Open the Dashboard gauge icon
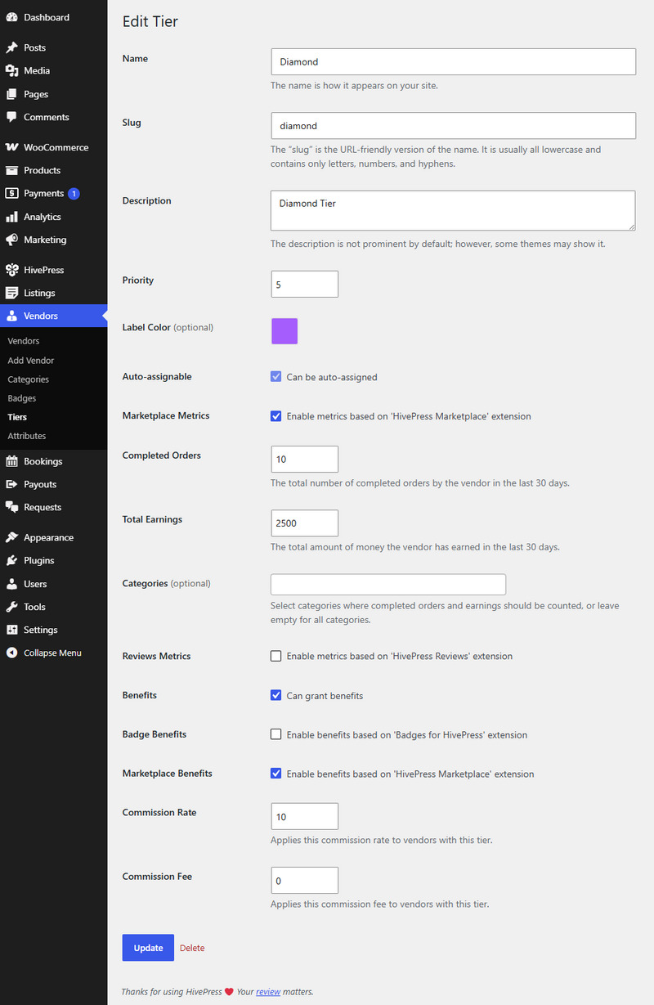Viewport: 654px width, 1005px height. [11, 17]
